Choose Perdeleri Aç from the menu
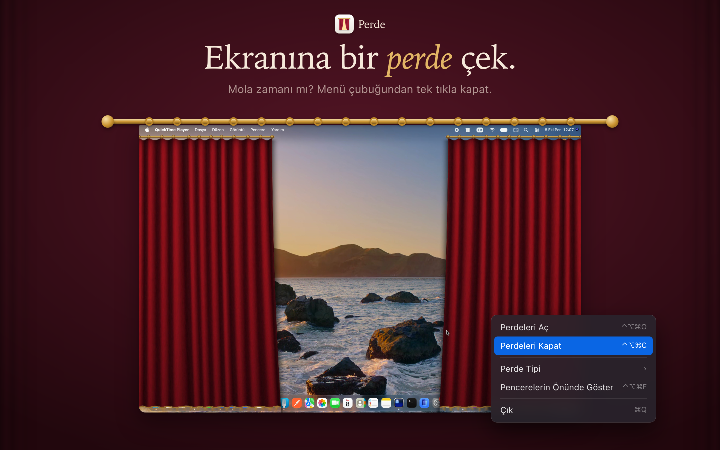This screenshot has width=720, height=450. tap(573, 327)
